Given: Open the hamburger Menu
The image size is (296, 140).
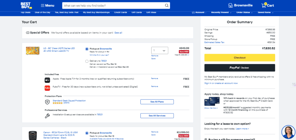Looking at the screenshot, I should [48, 5].
